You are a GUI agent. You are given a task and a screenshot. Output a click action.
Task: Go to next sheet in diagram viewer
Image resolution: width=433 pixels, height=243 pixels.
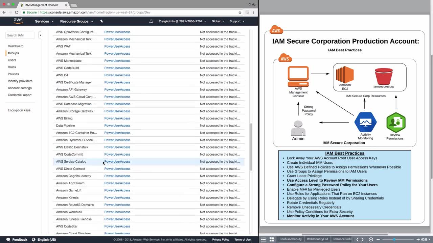tap(362, 239)
